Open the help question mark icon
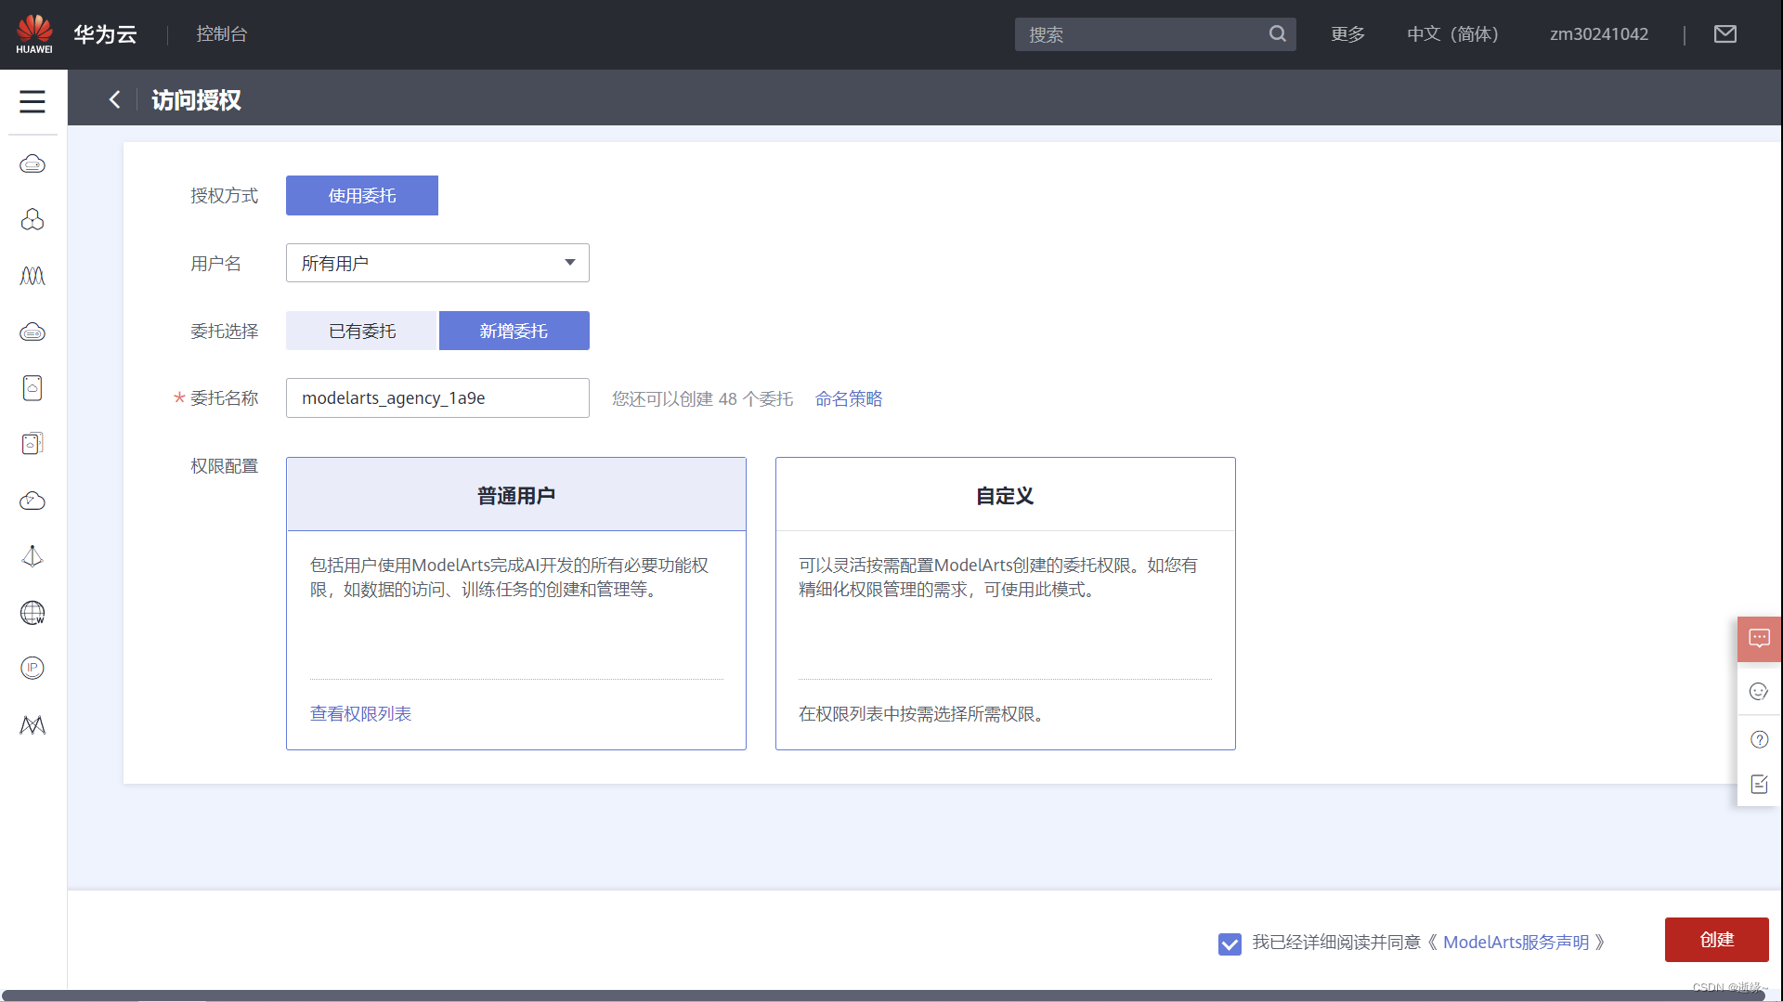 [x=1759, y=739]
